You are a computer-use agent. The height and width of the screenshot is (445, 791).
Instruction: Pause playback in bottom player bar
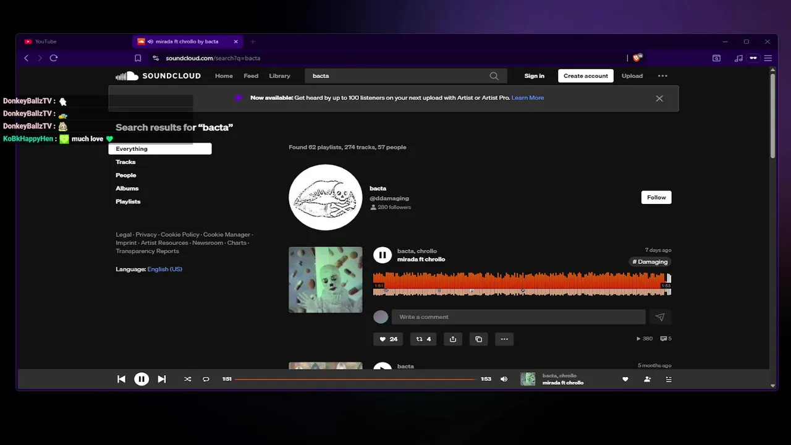coord(142,379)
